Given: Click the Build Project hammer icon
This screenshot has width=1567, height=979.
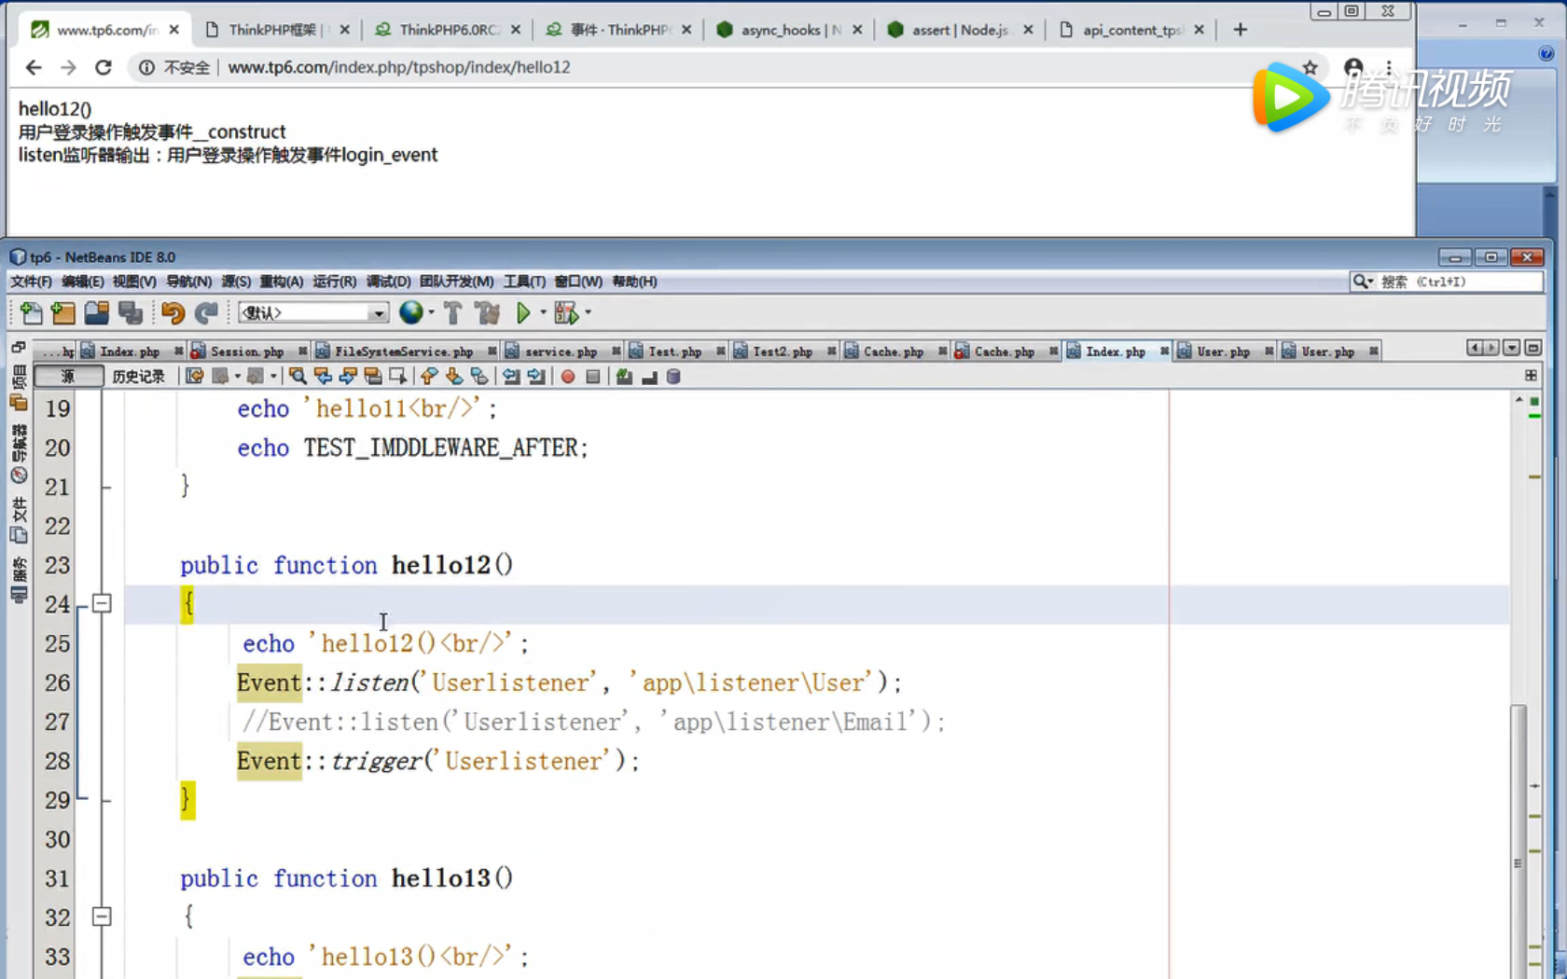Looking at the screenshot, I should 453,313.
